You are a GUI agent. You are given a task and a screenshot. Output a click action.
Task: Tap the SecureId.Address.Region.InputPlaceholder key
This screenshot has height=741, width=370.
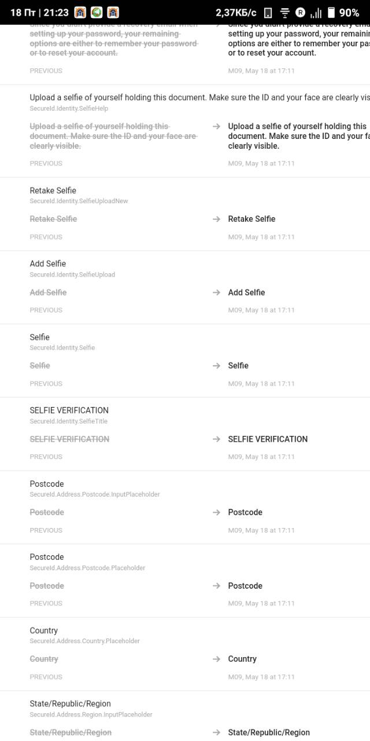coord(91,714)
